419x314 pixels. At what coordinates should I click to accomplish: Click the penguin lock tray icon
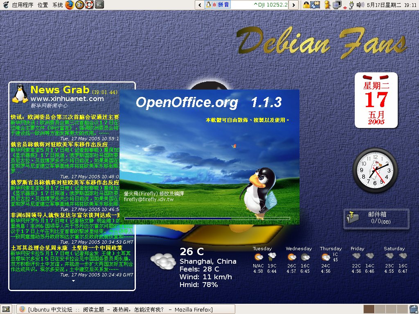coord(306,4)
